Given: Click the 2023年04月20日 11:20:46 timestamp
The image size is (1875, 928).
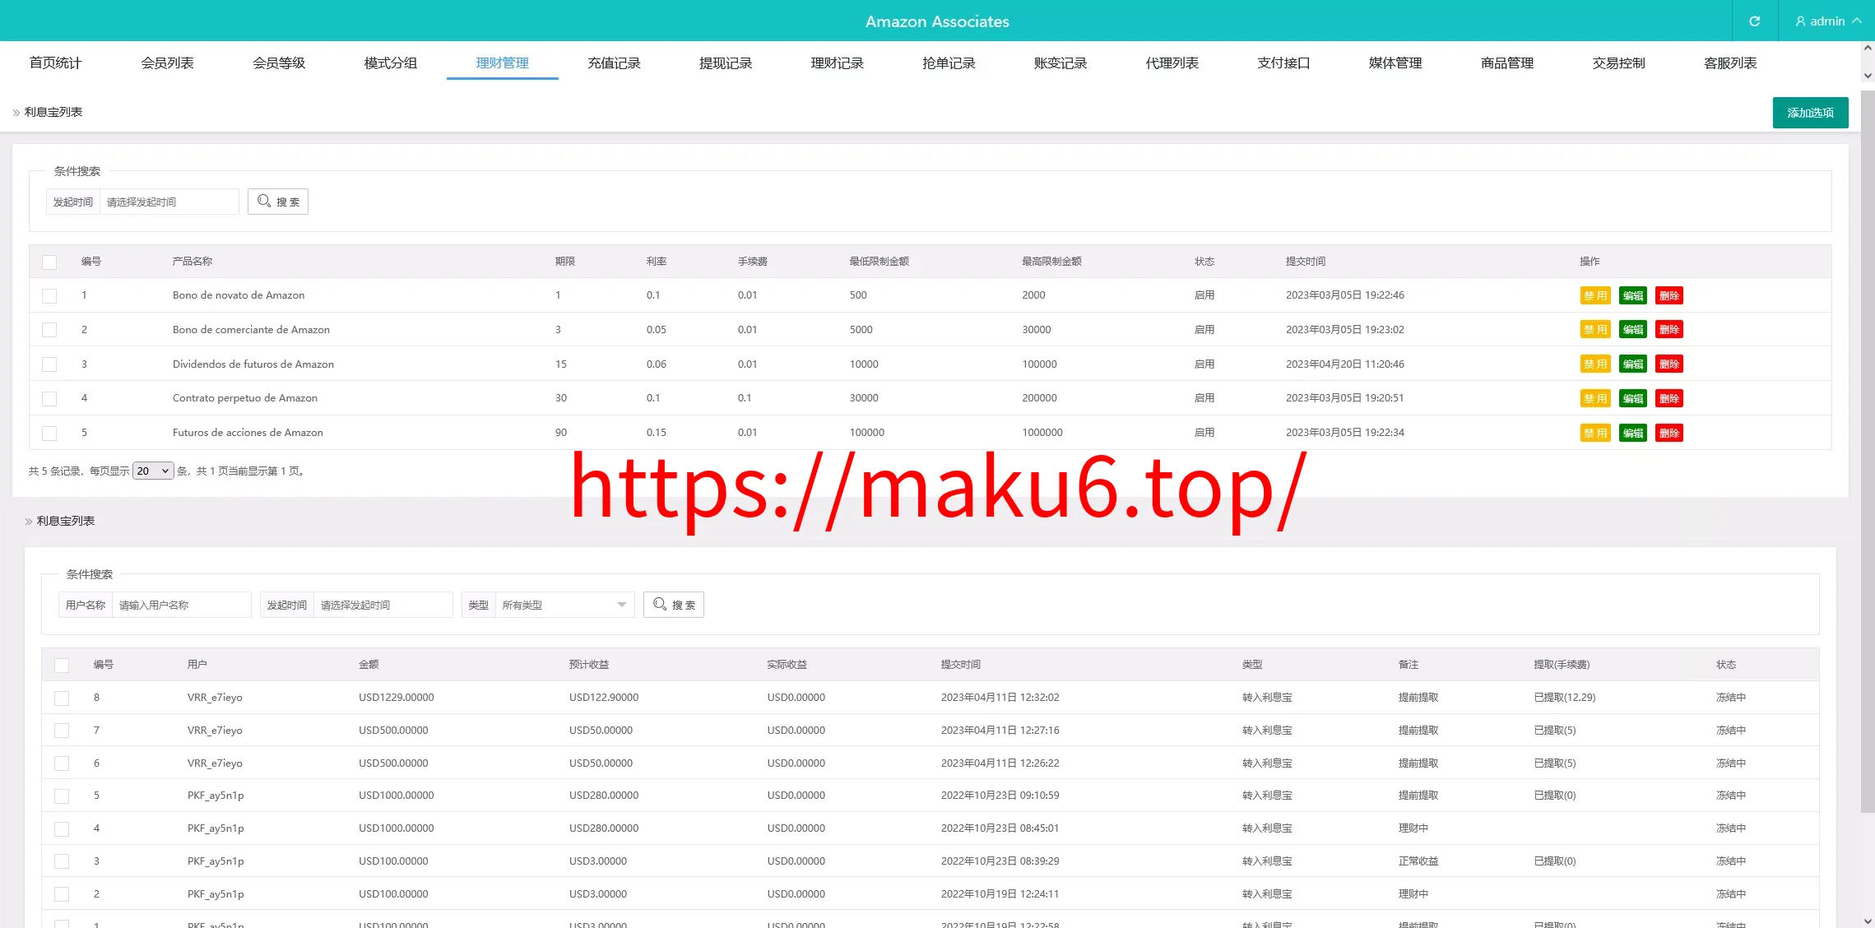Looking at the screenshot, I should coord(1345,364).
